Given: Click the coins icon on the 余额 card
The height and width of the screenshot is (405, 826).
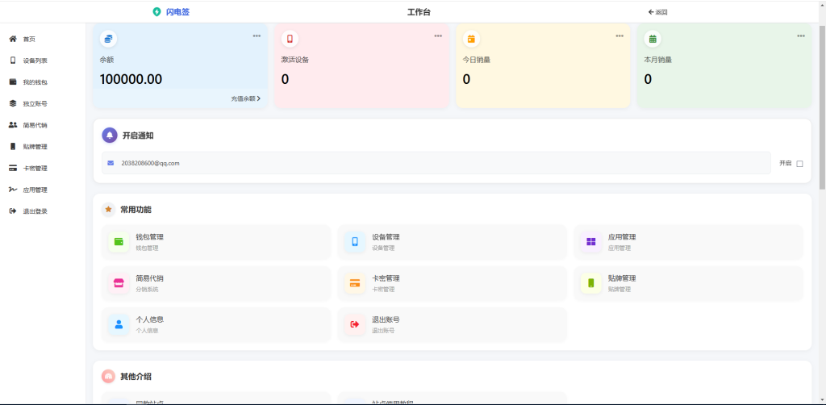Looking at the screenshot, I should click(x=109, y=39).
